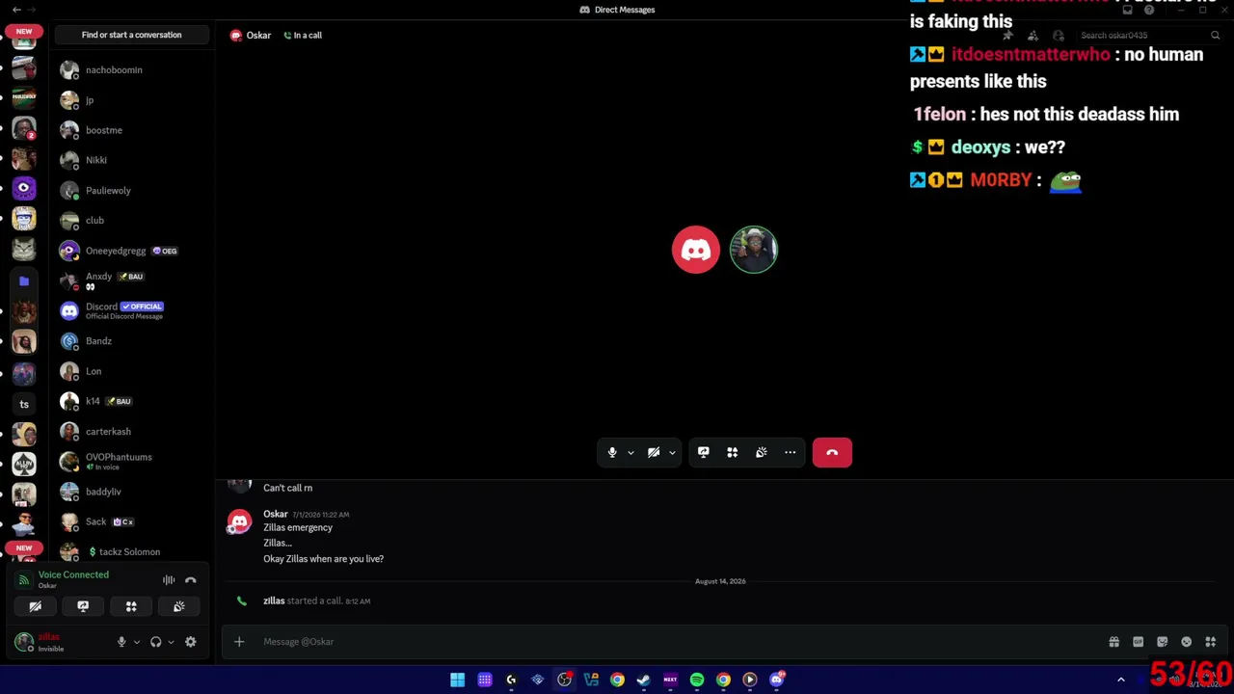Screen dimensions: 1234x694
Task: Click the green-ringed user avatar in the call
Action: (754, 250)
